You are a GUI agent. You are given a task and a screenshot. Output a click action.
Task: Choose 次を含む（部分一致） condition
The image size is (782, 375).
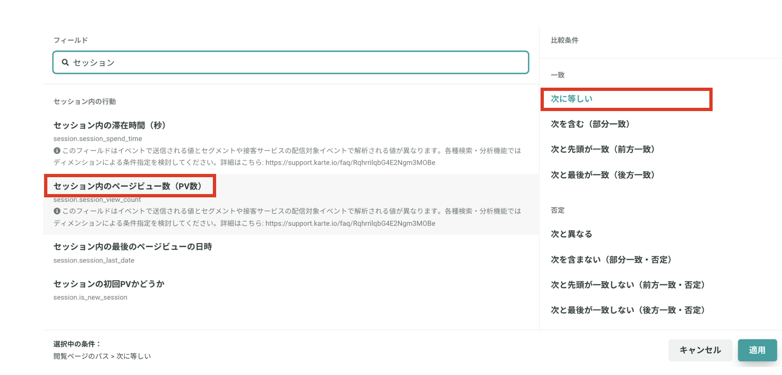click(x=590, y=124)
